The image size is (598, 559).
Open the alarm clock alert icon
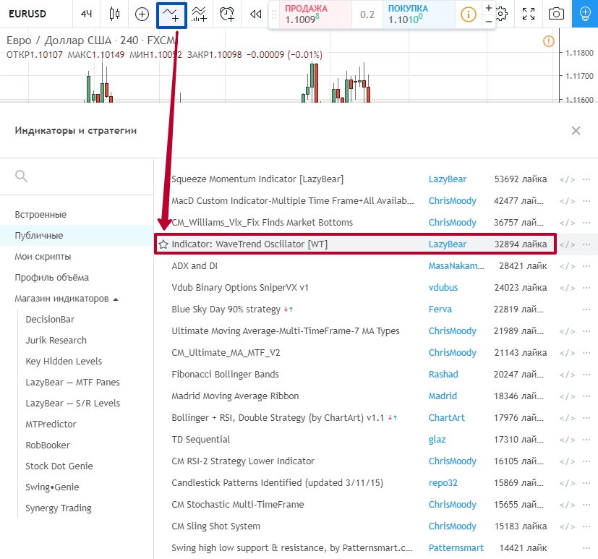click(x=227, y=14)
